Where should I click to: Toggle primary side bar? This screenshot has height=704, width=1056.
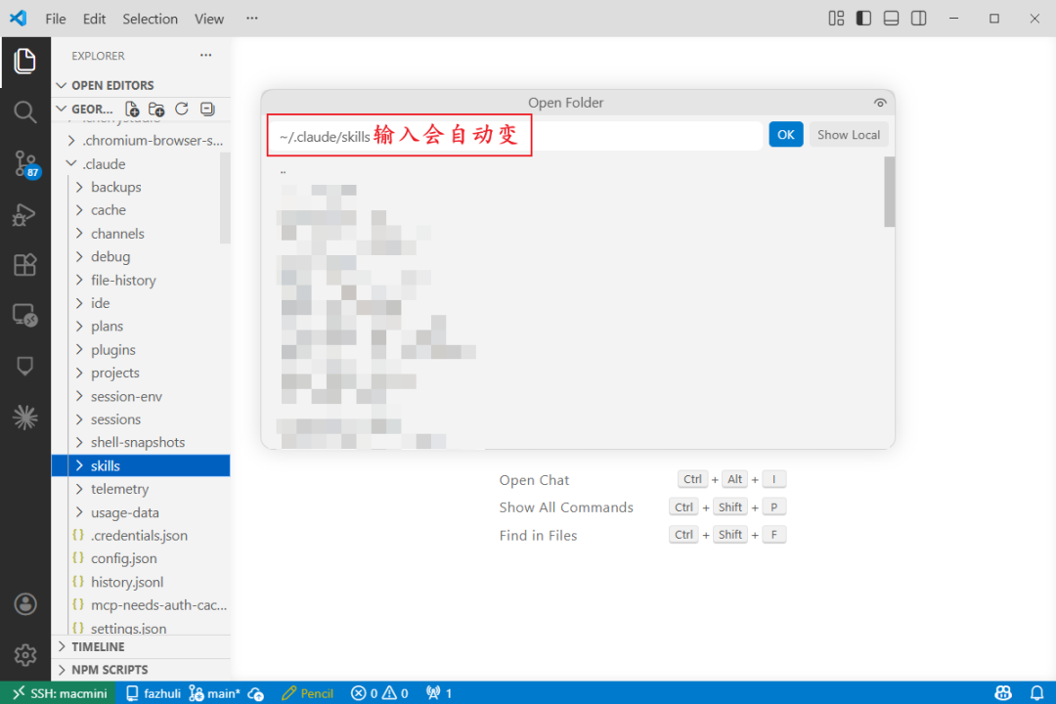coord(863,19)
